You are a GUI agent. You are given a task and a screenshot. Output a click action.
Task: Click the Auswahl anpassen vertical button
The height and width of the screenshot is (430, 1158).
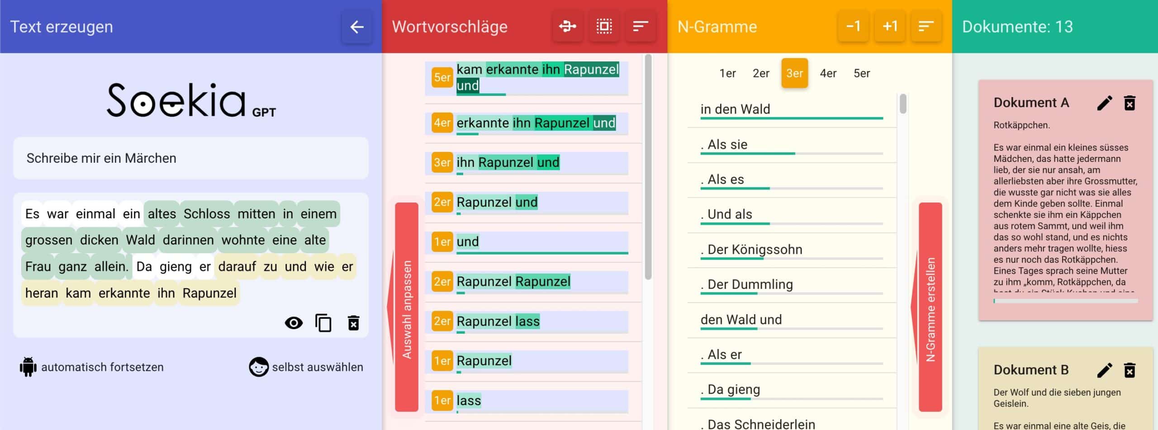click(x=407, y=307)
